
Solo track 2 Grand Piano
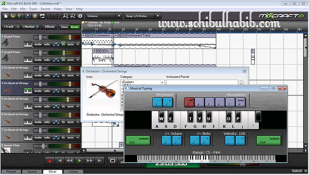click(x=47, y=60)
